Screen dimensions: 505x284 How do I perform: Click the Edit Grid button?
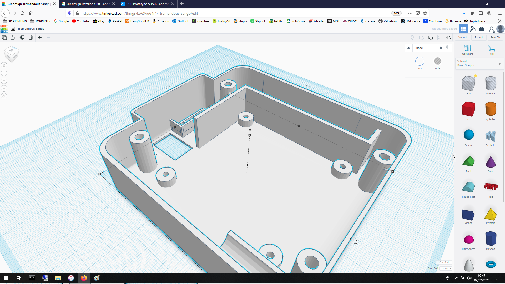pos(444,262)
